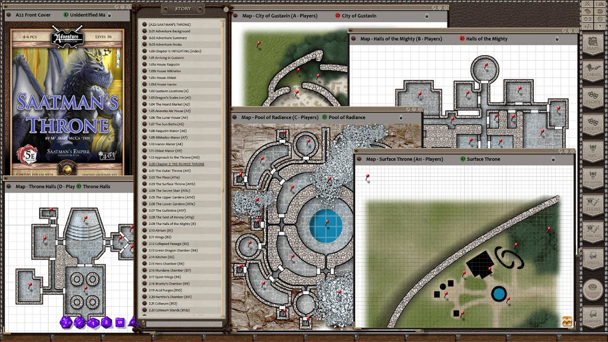
Task: Toggle the D share icon on Halls of the Mighty
Action: (462, 39)
